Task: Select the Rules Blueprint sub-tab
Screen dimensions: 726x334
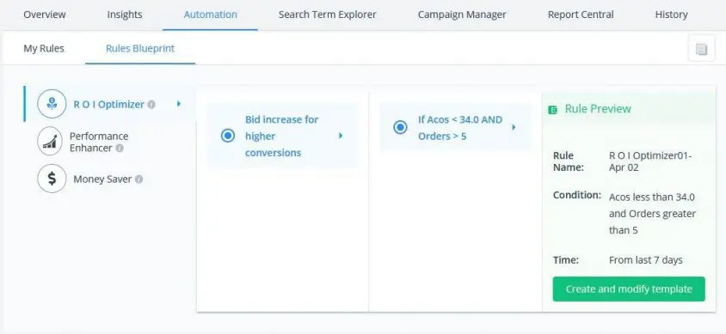Action: coord(140,48)
